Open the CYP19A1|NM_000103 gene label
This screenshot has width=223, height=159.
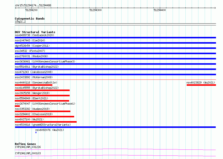pyautogui.click(x=28, y=153)
